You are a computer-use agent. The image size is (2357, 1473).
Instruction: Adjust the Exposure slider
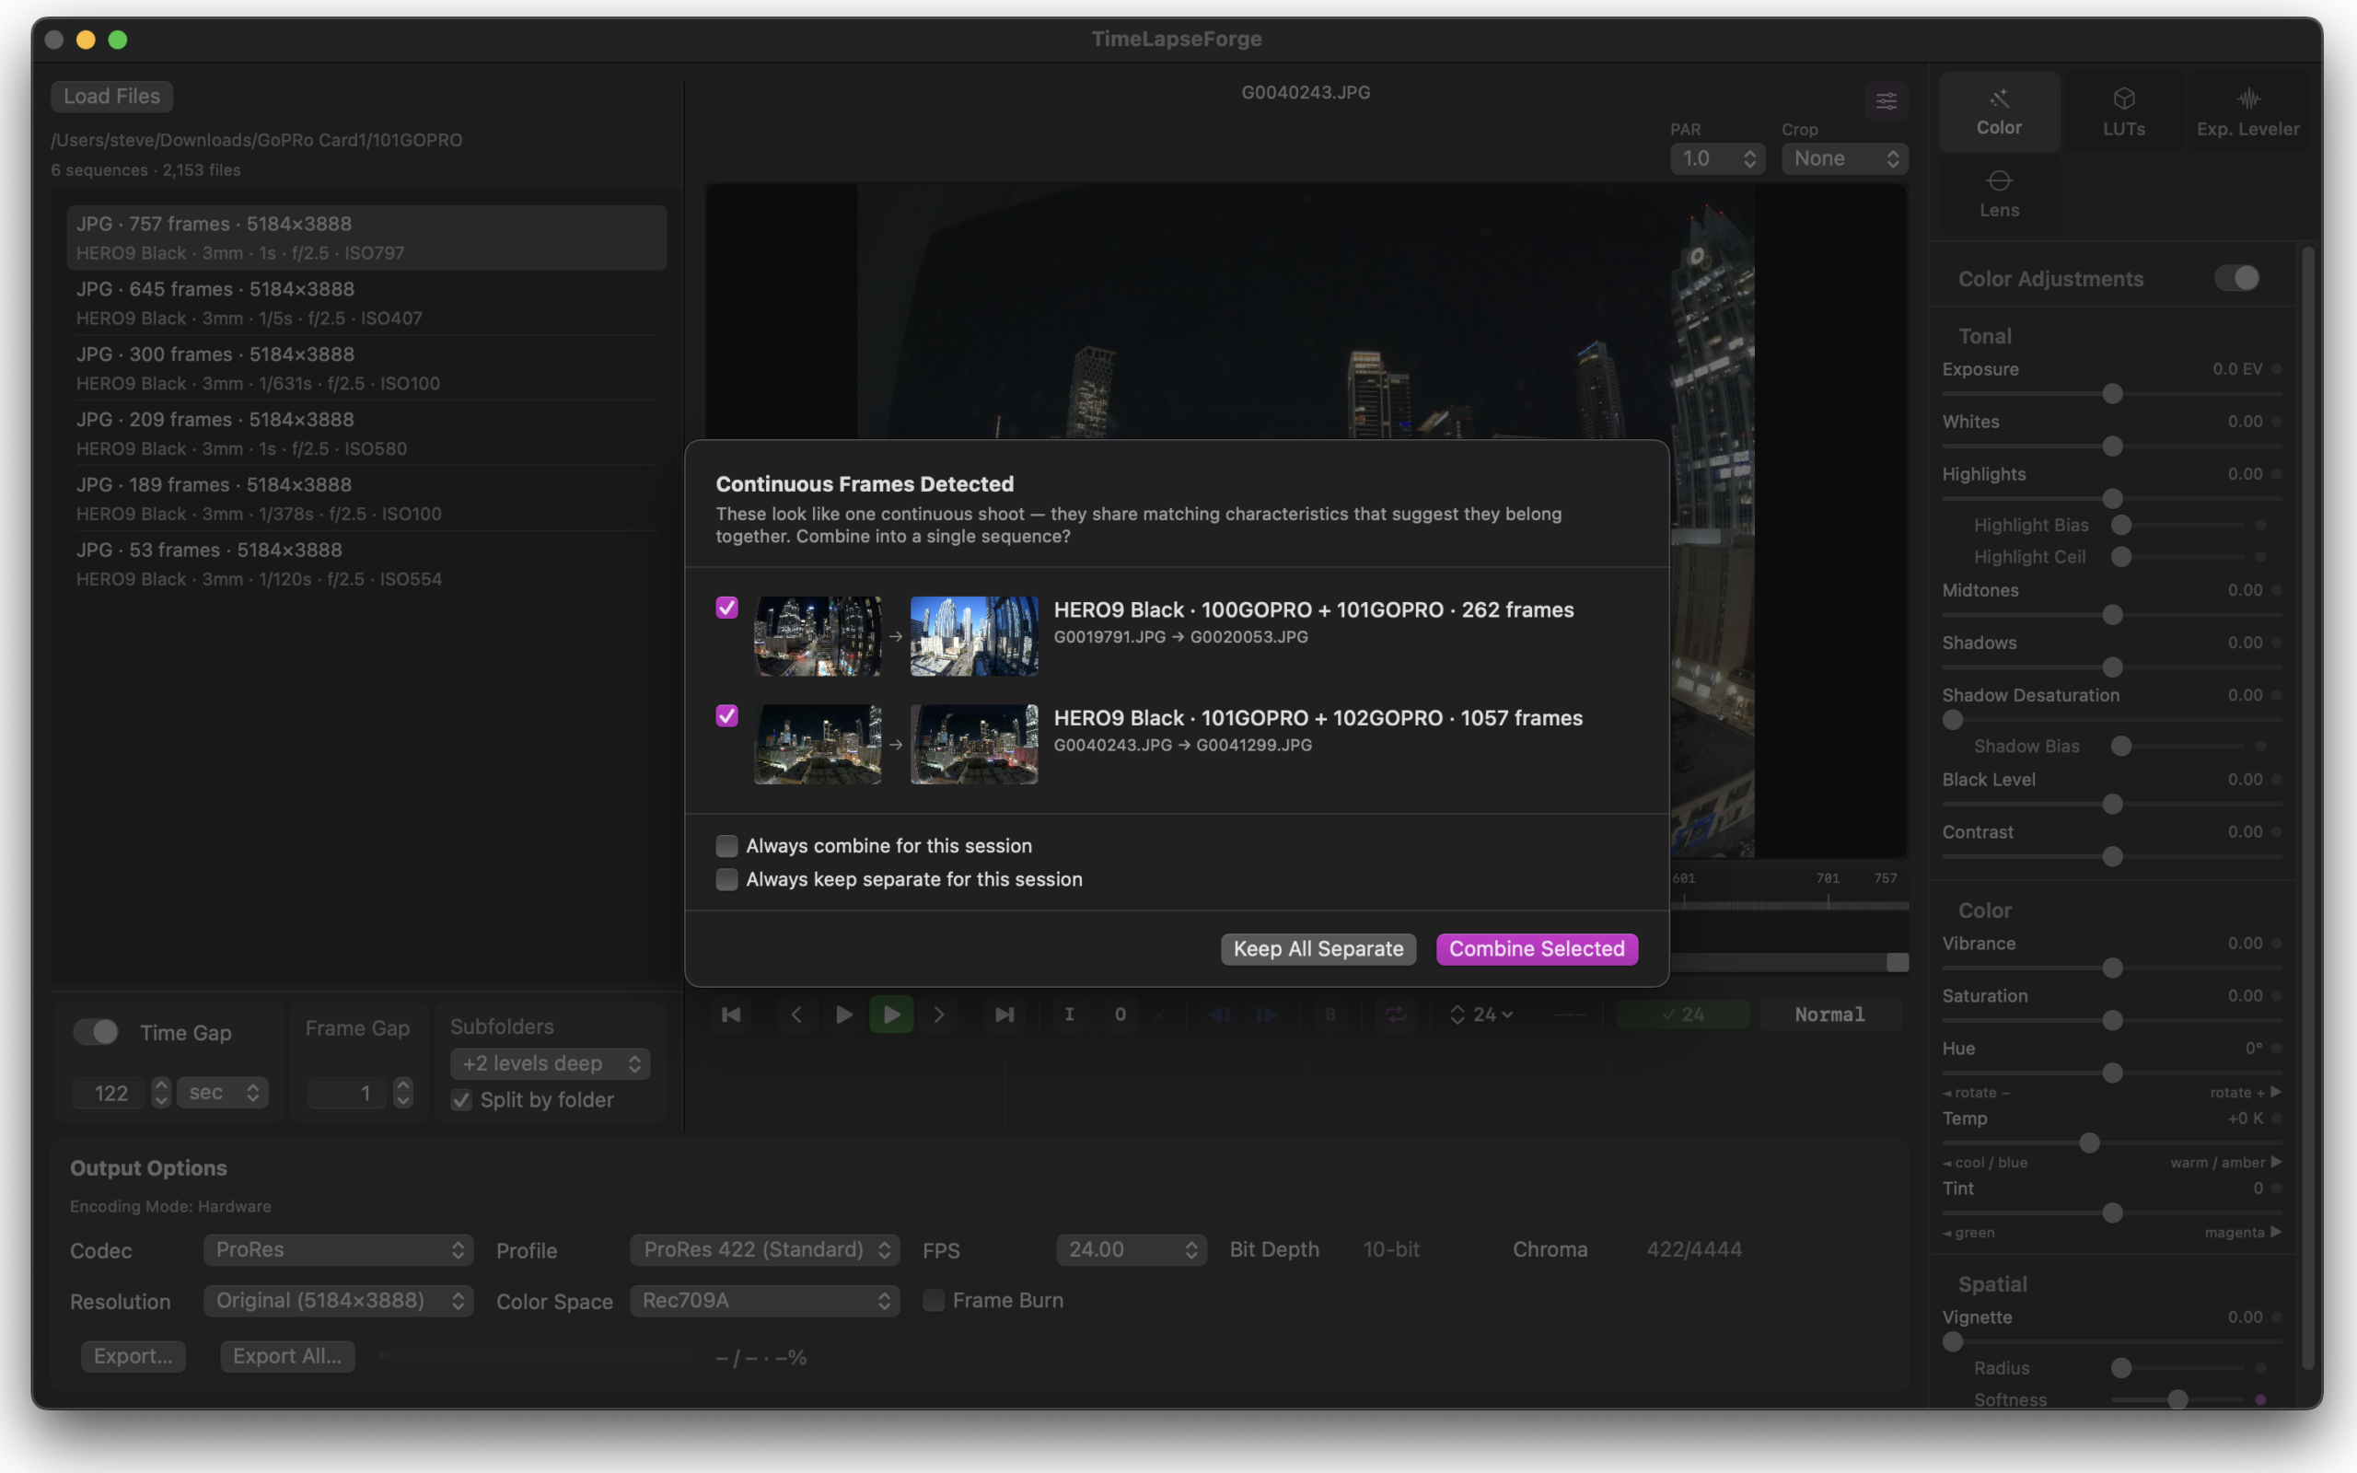click(x=2111, y=394)
